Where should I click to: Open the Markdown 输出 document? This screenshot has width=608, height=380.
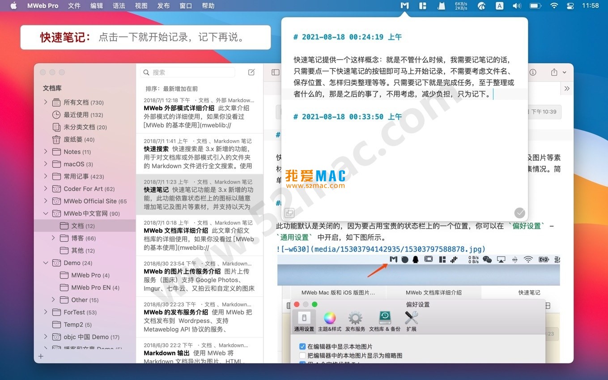(x=200, y=350)
